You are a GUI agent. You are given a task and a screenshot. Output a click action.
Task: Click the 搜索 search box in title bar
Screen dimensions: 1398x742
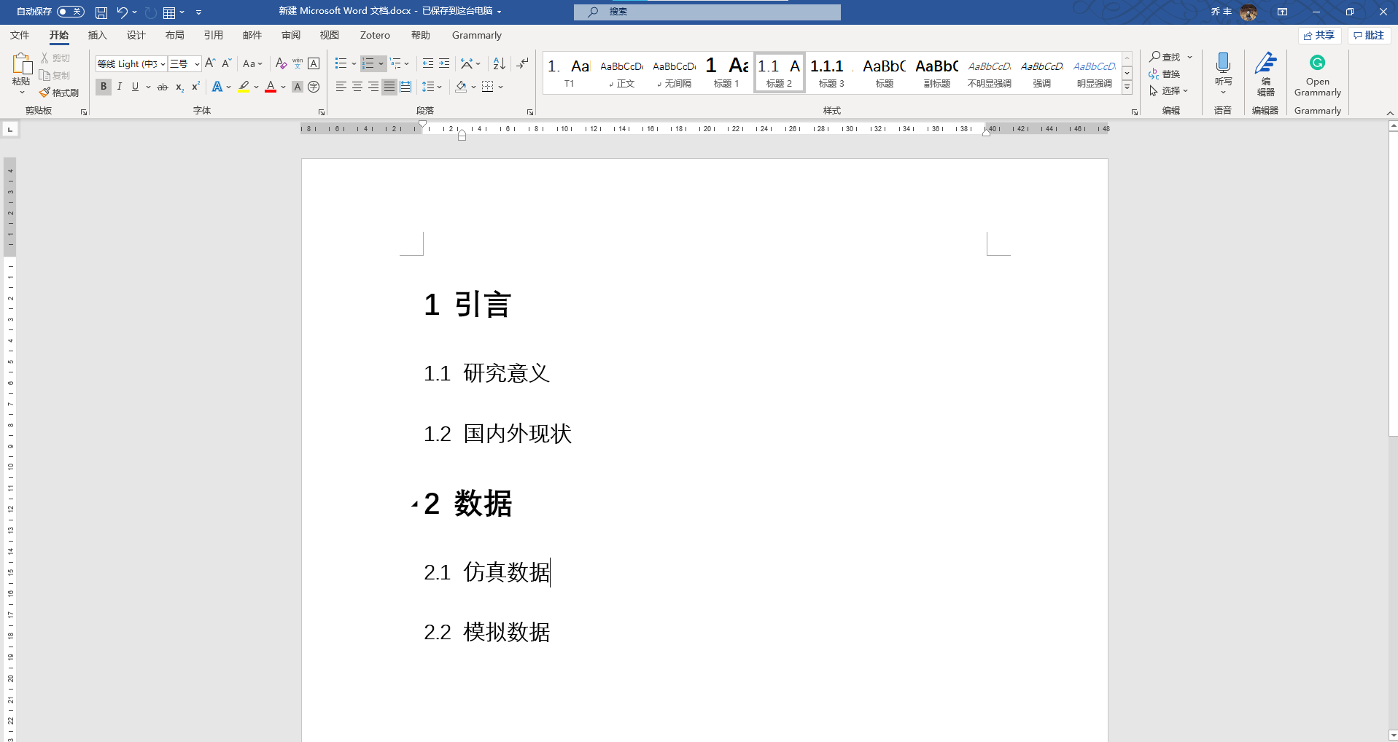[x=707, y=12]
